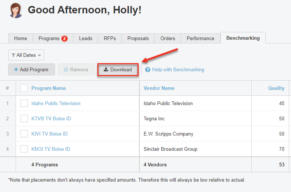Toggle the KBOI TV Boise ID checkbox
This screenshot has width=291, height=192.
[x=24, y=149]
